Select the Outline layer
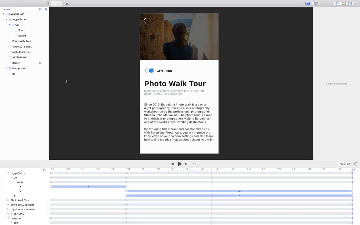Image resolution: width=360 pixels, height=225 pixels. pyautogui.click(x=22, y=36)
